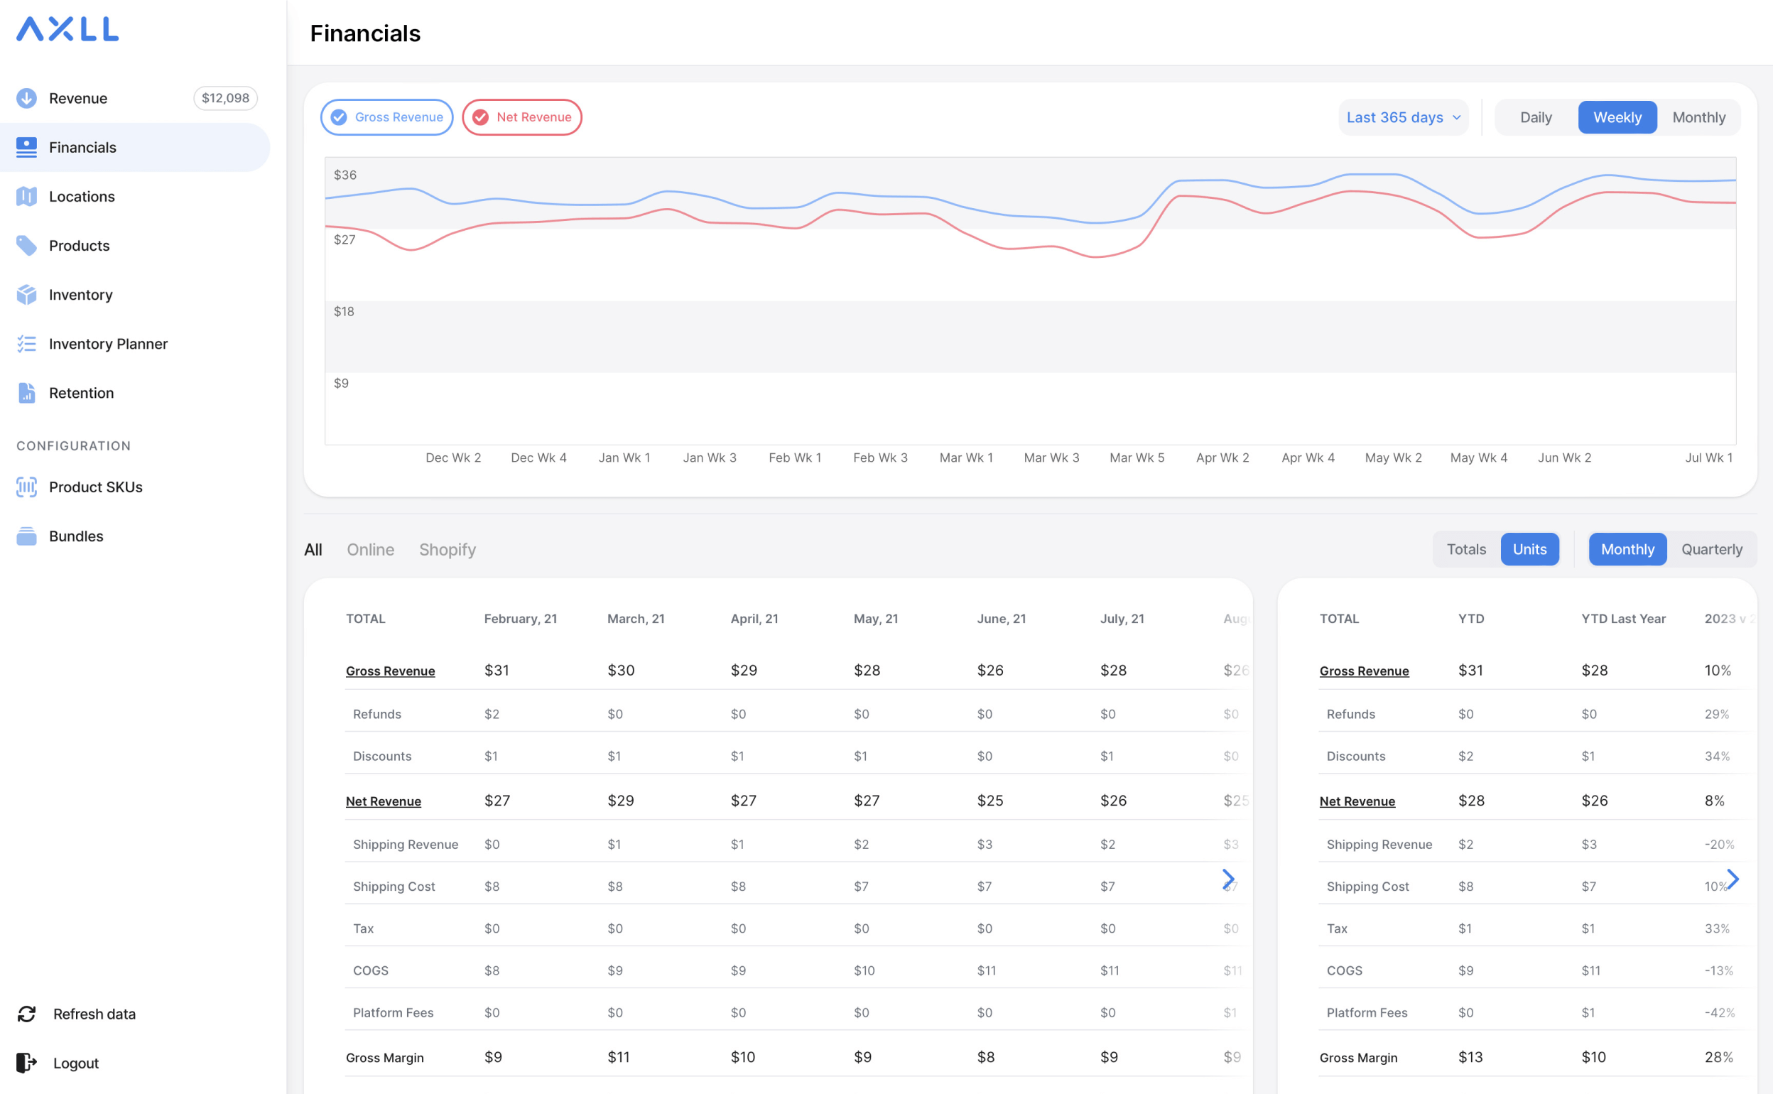This screenshot has width=1773, height=1094.
Task: Click the Shipping Revenue -20% value
Action: click(1720, 845)
